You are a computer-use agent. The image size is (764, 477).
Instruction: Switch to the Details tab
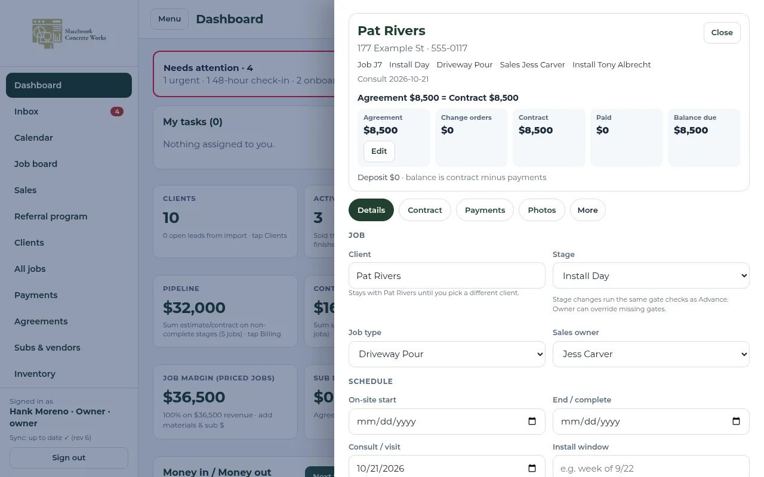click(x=371, y=210)
